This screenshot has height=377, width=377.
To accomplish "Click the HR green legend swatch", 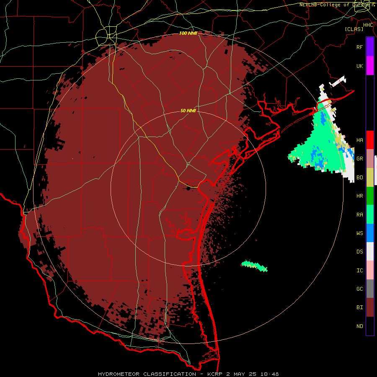I will [x=370, y=196].
